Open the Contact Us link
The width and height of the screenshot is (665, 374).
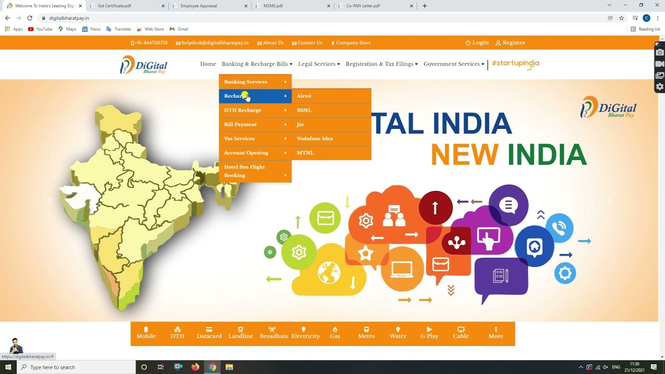(x=307, y=43)
